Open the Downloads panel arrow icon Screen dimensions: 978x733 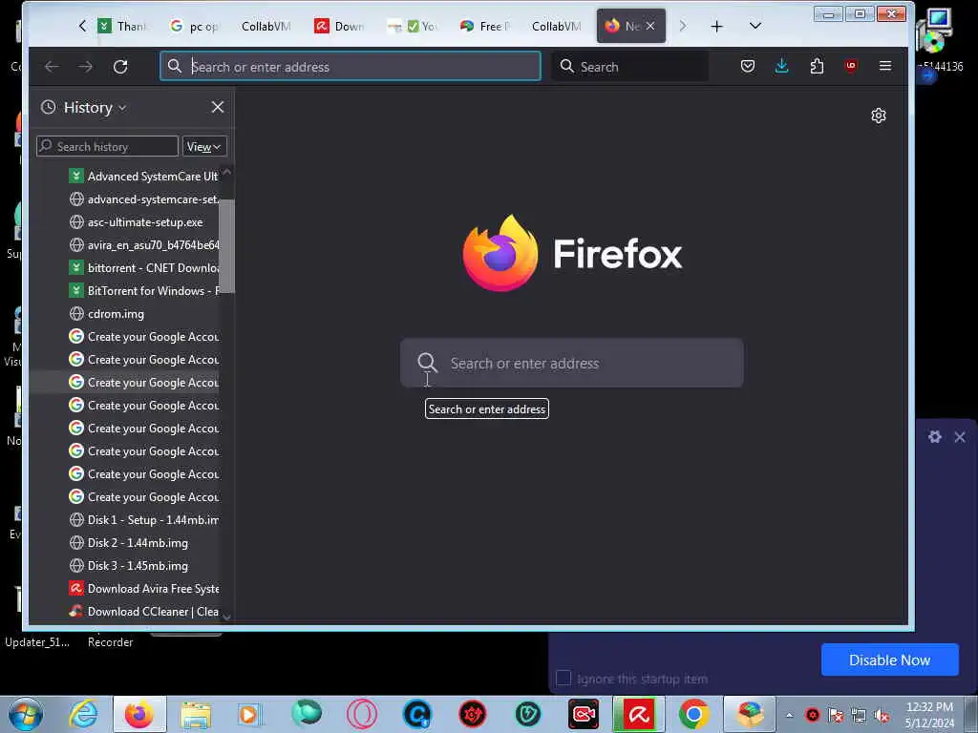tap(781, 66)
